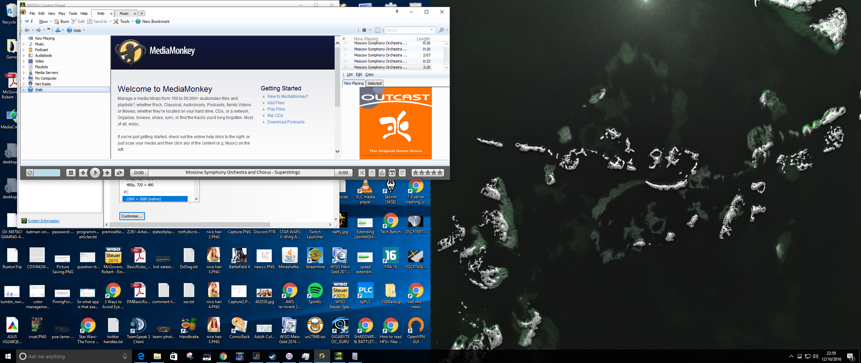Toggle the visualization bars icon
This screenshot has height=363, width=861.
pos(382,172)
